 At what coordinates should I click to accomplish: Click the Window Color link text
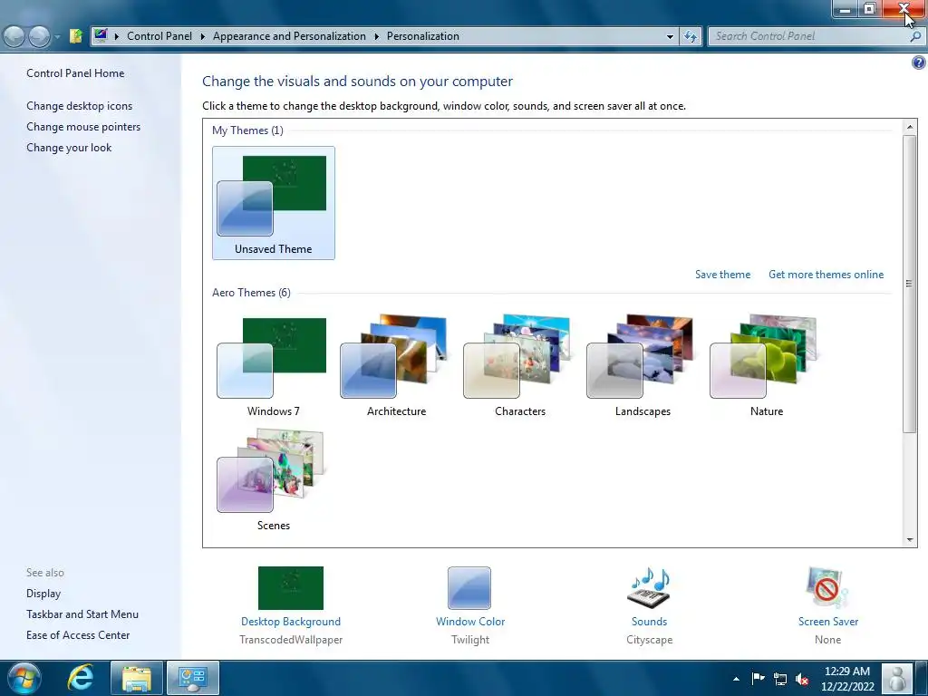[x=470, y=622]
